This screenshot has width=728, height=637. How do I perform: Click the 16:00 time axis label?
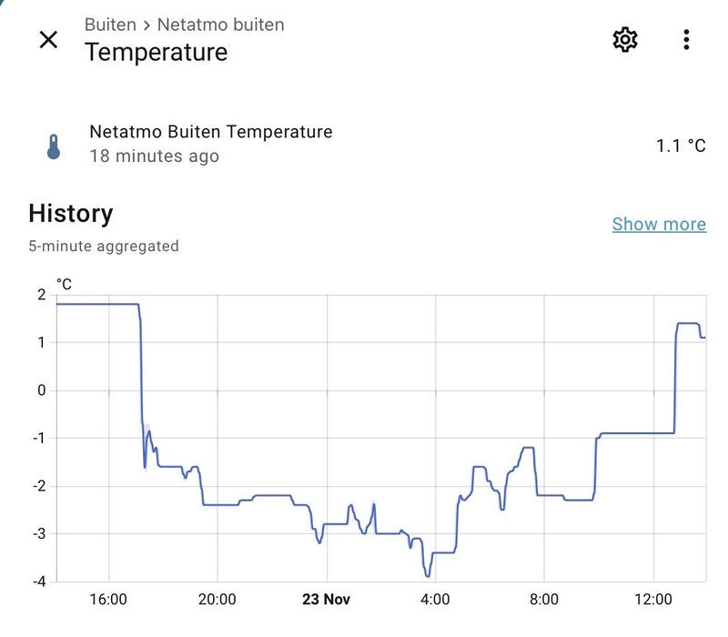pos(108,600)
